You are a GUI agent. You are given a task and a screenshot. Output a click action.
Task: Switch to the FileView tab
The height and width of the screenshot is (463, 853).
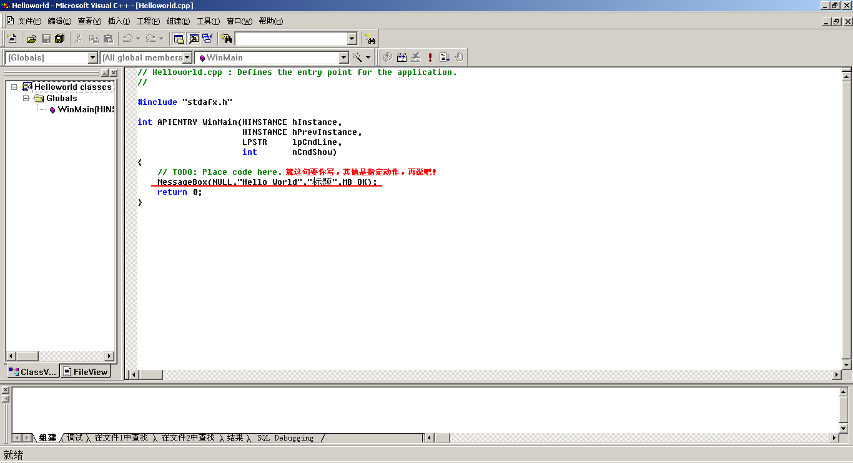86,372
